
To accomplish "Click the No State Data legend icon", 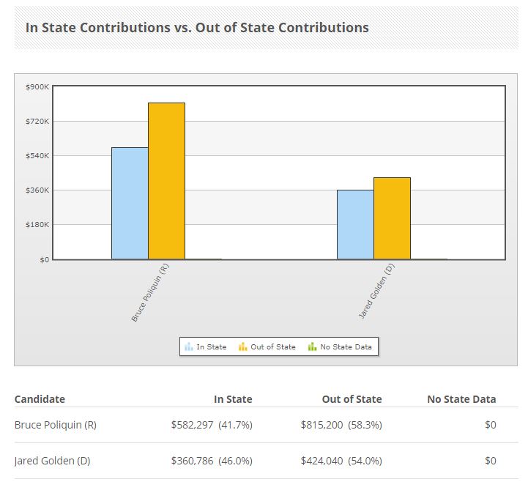I will 312,346.
